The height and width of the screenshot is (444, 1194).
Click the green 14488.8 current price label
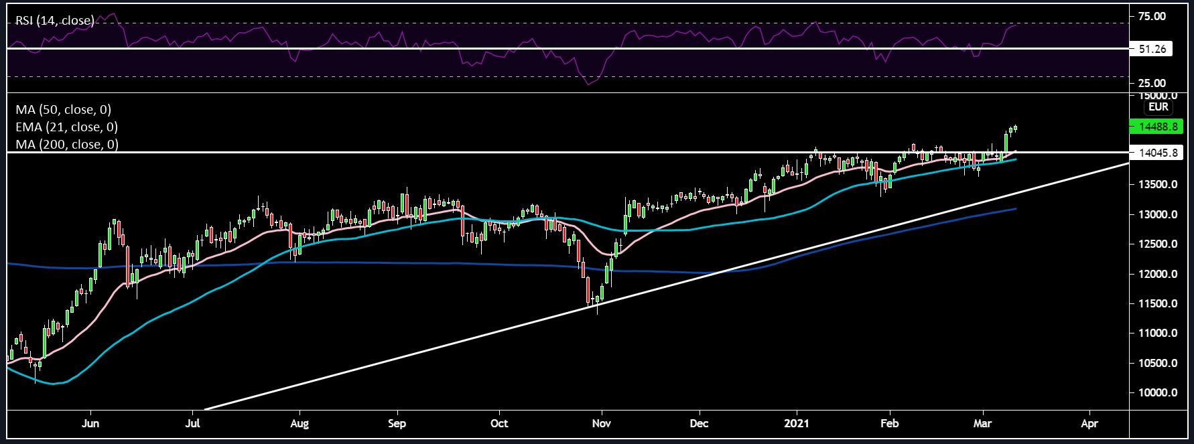[1156, 126]
